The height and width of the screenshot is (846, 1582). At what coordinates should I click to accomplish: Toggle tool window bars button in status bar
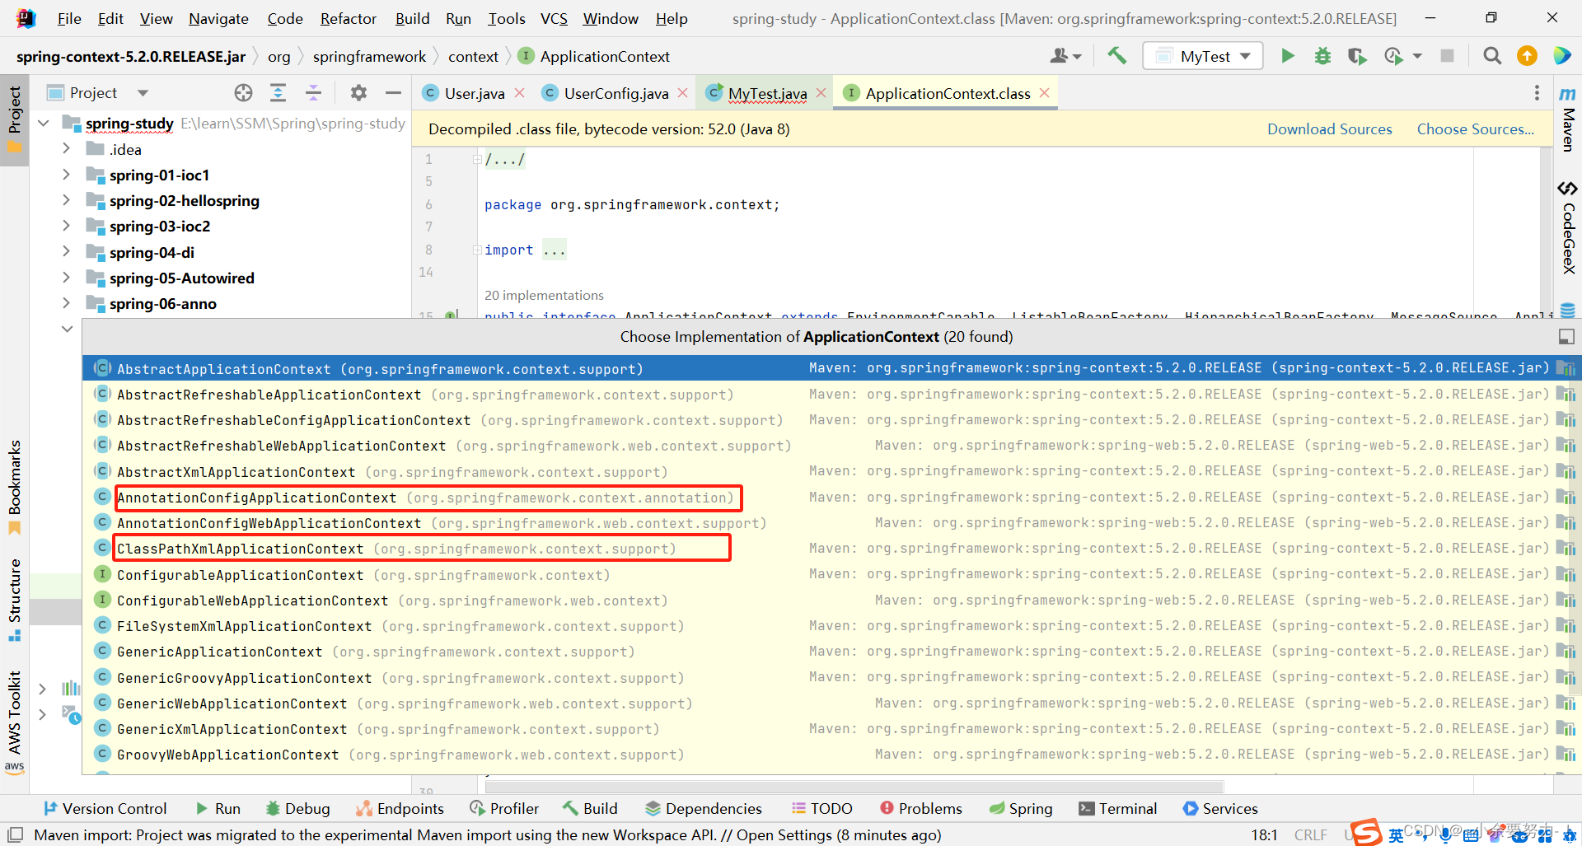click(x=15, y=834)
